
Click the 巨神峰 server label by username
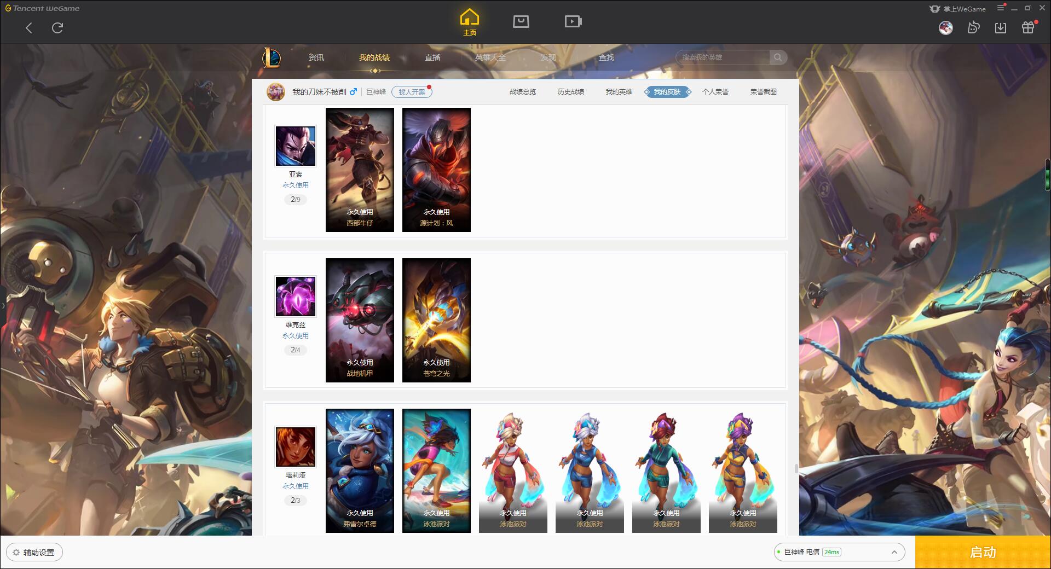(376, 92)
